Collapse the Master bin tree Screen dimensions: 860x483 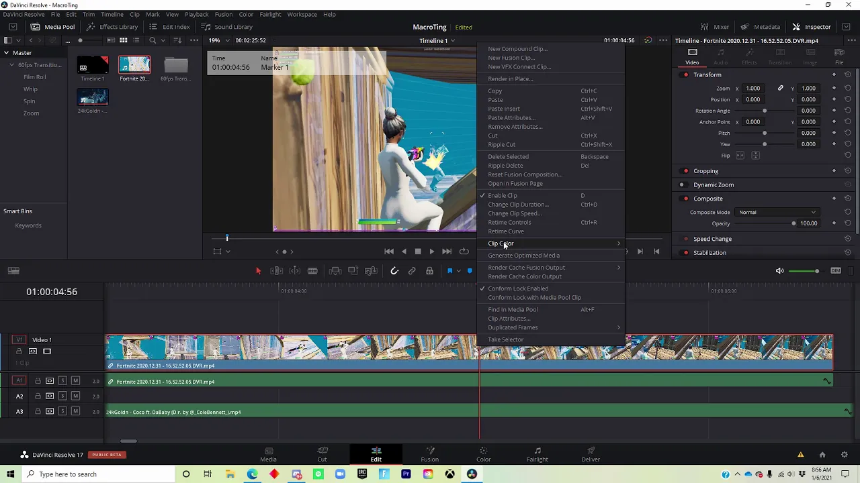pyautogui.click(x=7, y=52)
